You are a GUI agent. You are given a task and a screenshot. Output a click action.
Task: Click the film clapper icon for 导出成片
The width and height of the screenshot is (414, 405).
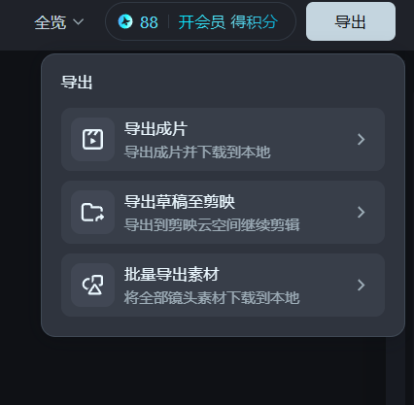coord(92,140)
